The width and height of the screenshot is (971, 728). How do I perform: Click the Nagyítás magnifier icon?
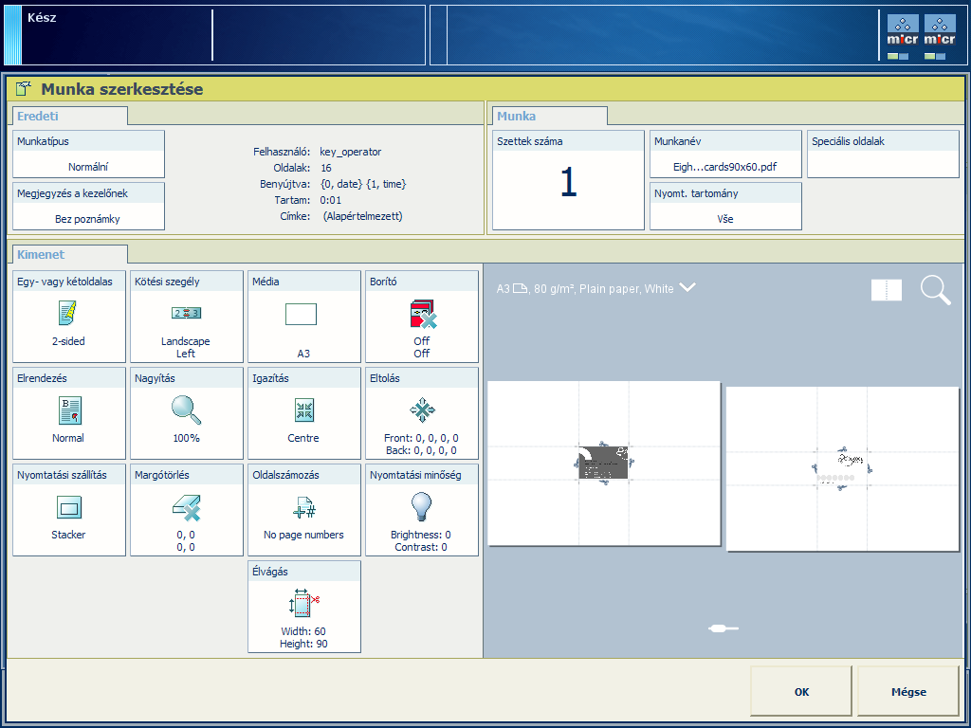pyautogui.click(x=186, y=409)
